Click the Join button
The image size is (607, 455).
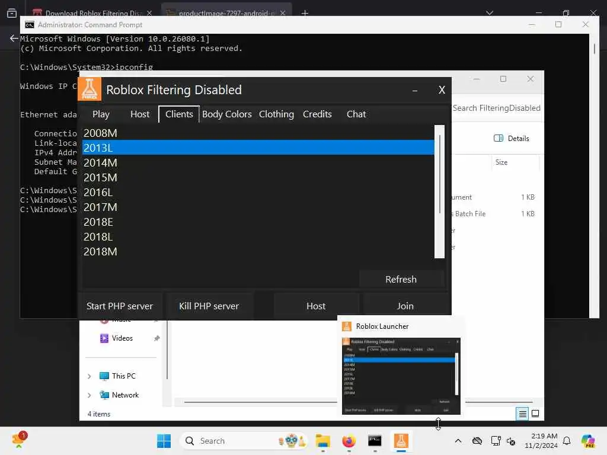point(405,306)
